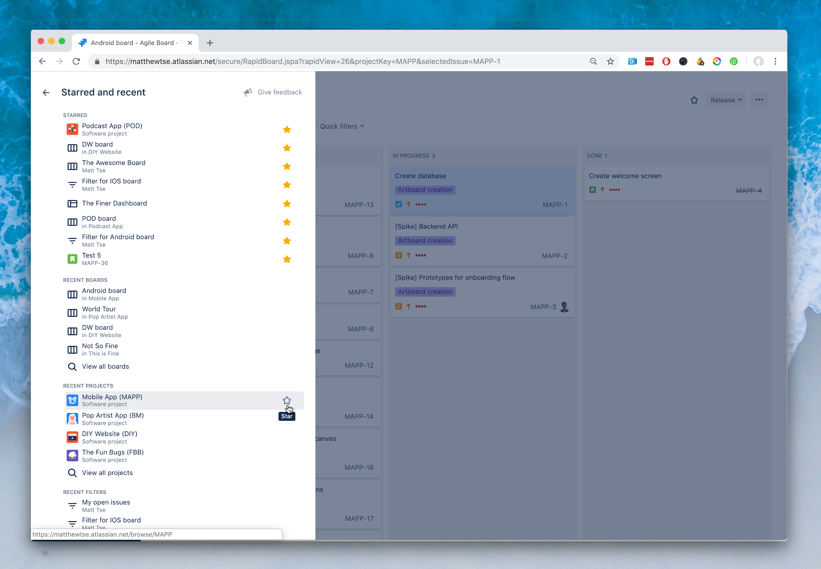Open the Create database card
Viewport: 821px width, 569px height.
(x=482, y=191)
